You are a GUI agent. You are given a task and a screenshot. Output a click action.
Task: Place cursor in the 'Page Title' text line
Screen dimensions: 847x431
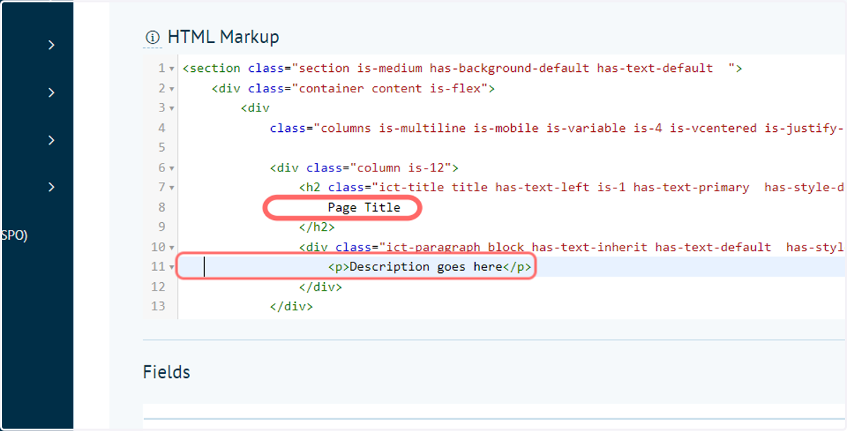[364, 207]
